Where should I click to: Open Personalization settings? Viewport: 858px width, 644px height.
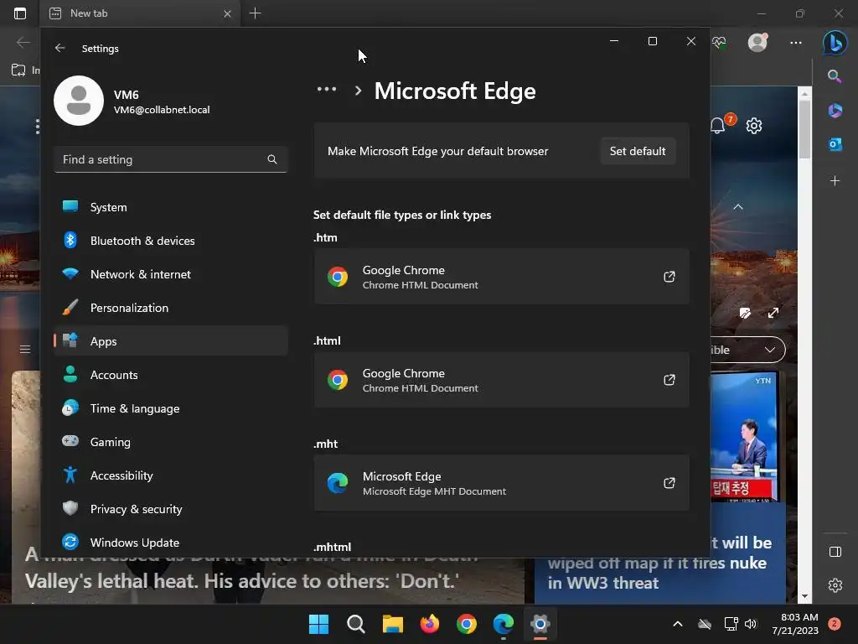[x=171, y=308]
